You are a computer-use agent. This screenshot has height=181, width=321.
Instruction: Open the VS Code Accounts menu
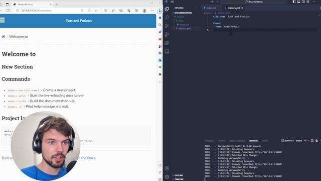click(x=167, y=168)
